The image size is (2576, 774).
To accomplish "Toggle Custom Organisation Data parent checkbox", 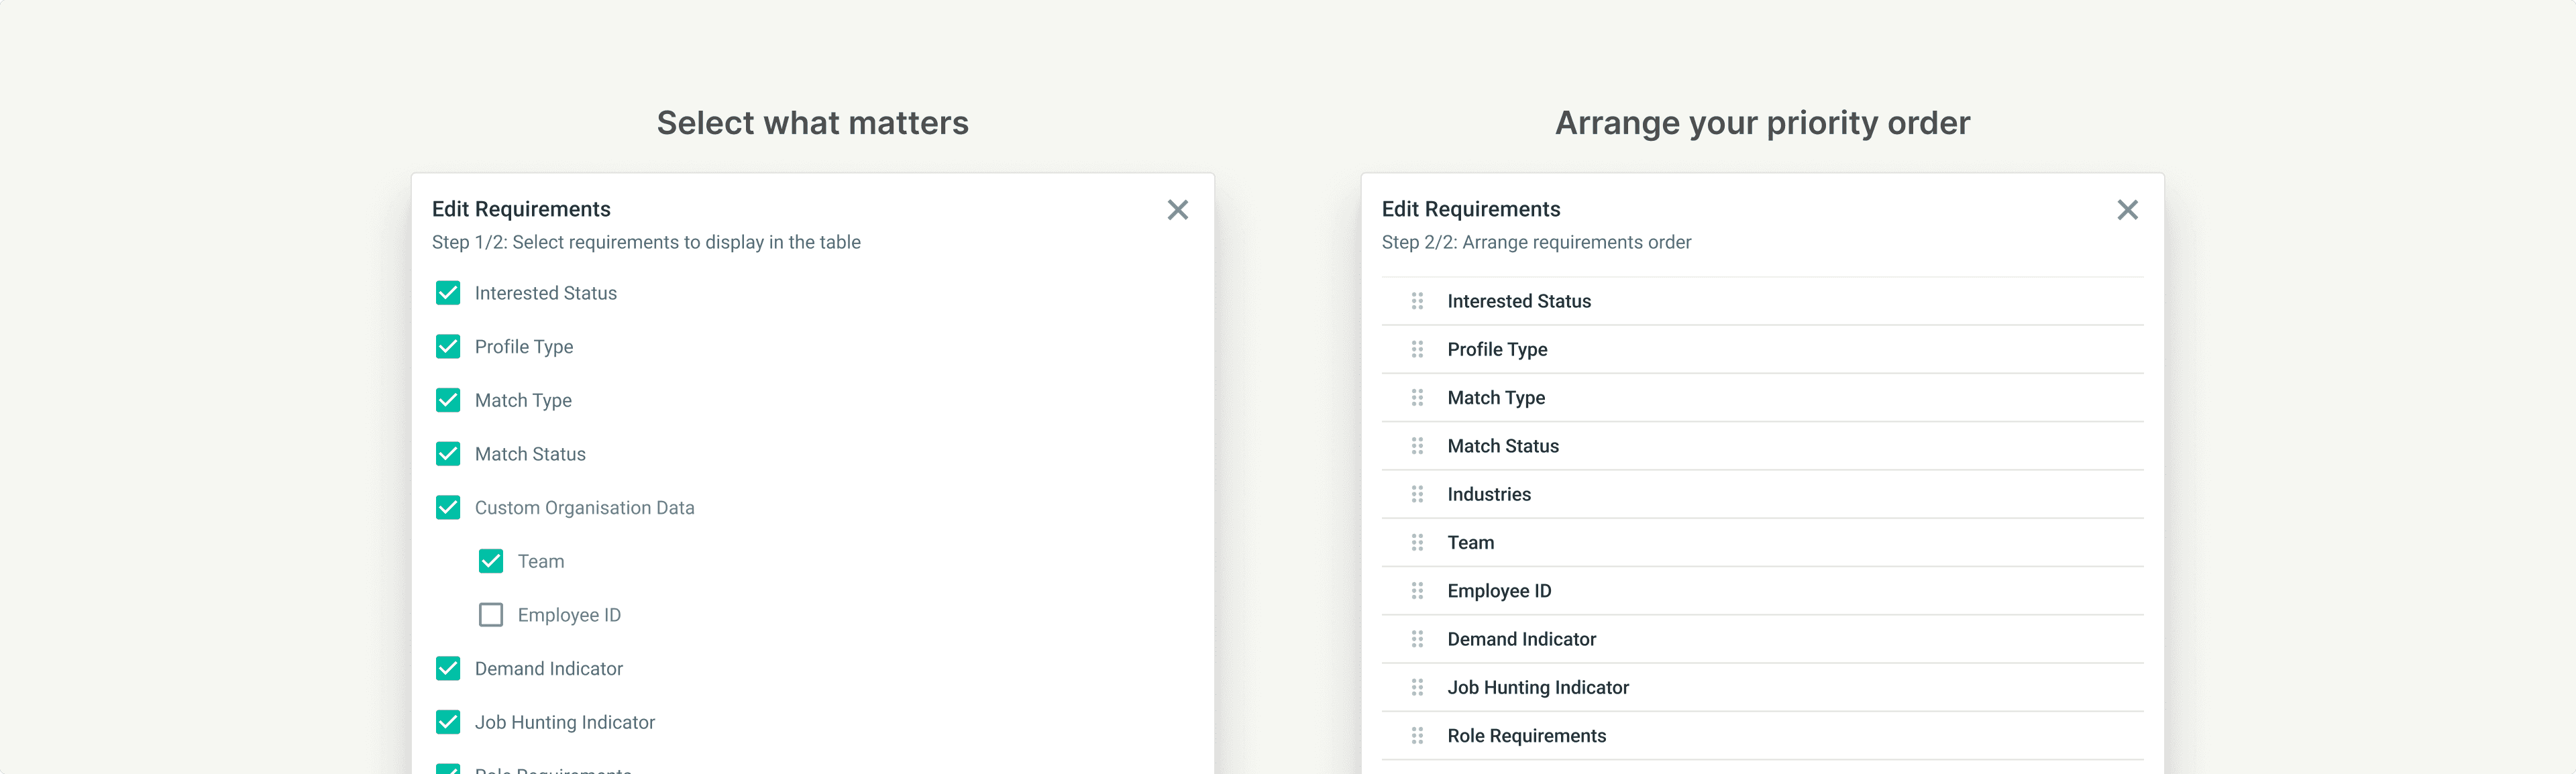I will [448, 508].
